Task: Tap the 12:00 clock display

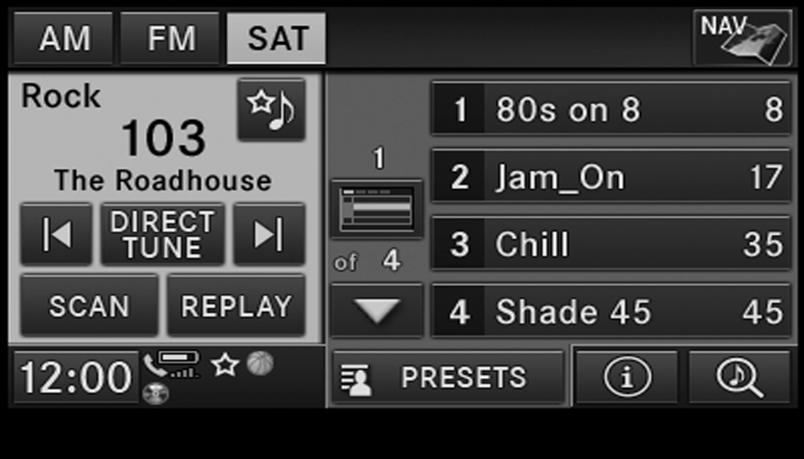Action: (75, 377)
